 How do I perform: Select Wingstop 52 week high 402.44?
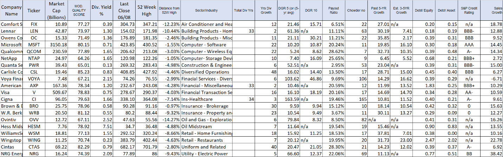146,140
